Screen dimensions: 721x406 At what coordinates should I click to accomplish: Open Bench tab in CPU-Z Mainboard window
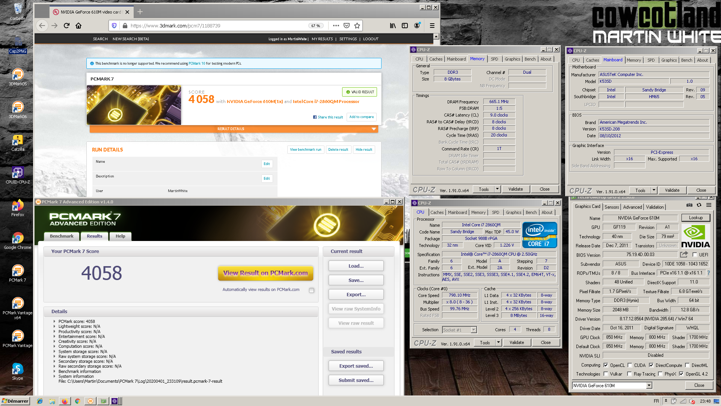(x=686, y=60)
